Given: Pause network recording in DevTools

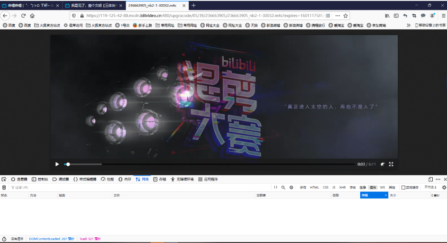Looking at the screenshot, I should pos(275,188).
